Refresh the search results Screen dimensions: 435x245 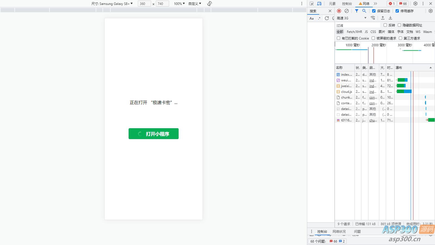coord(327,18)
